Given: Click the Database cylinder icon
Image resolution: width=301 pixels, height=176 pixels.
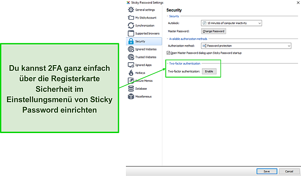Looking at the screenshot, I should 131,89.
